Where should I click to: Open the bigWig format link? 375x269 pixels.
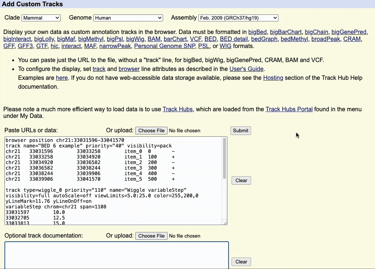coord(135,39)
